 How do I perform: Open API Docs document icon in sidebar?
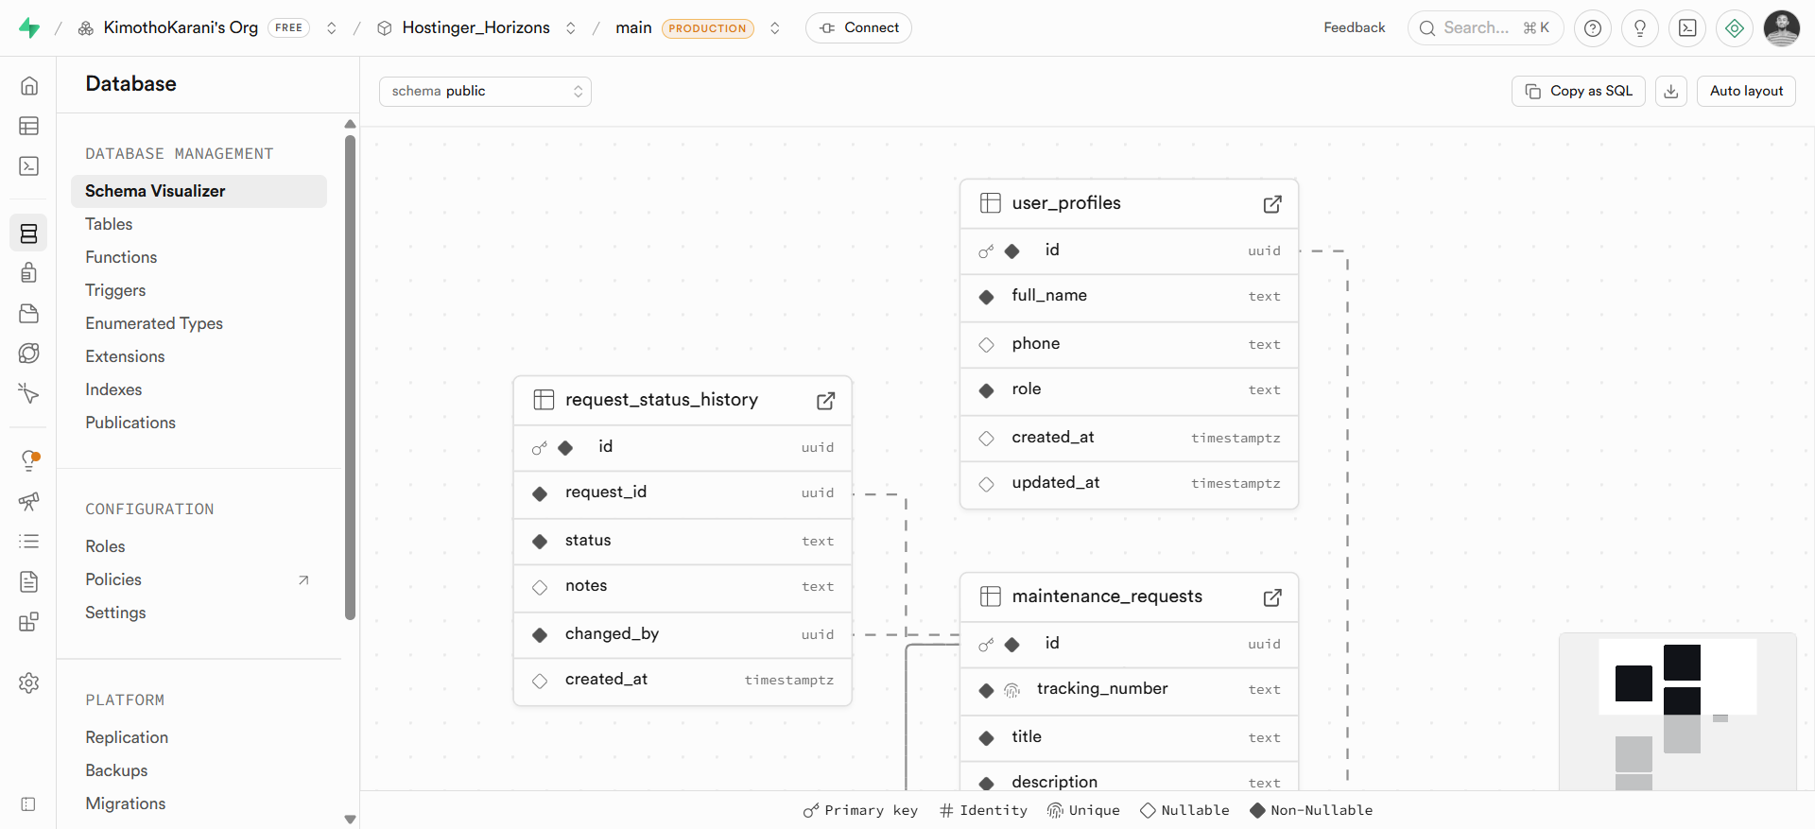click(29, 581)
